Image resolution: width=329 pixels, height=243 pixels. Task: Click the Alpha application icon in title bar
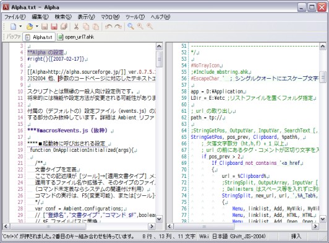pyautogui.click(x=6, y=7)
